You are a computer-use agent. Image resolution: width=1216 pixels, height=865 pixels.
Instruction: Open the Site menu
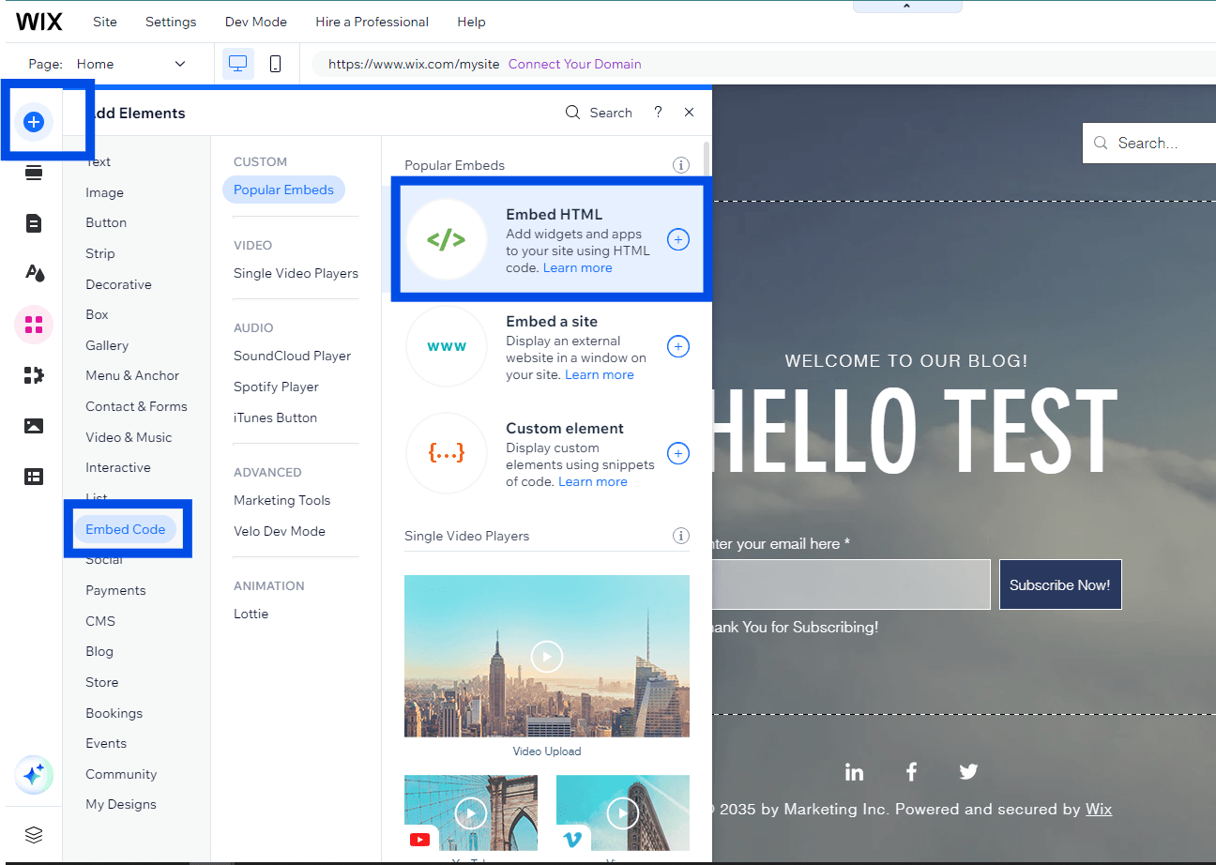(x=105, y=22)
